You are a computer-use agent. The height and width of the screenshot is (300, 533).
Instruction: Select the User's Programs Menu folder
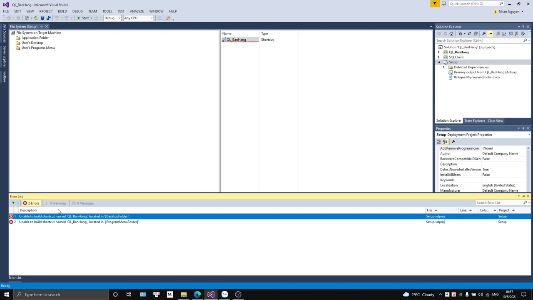point(38,47)
